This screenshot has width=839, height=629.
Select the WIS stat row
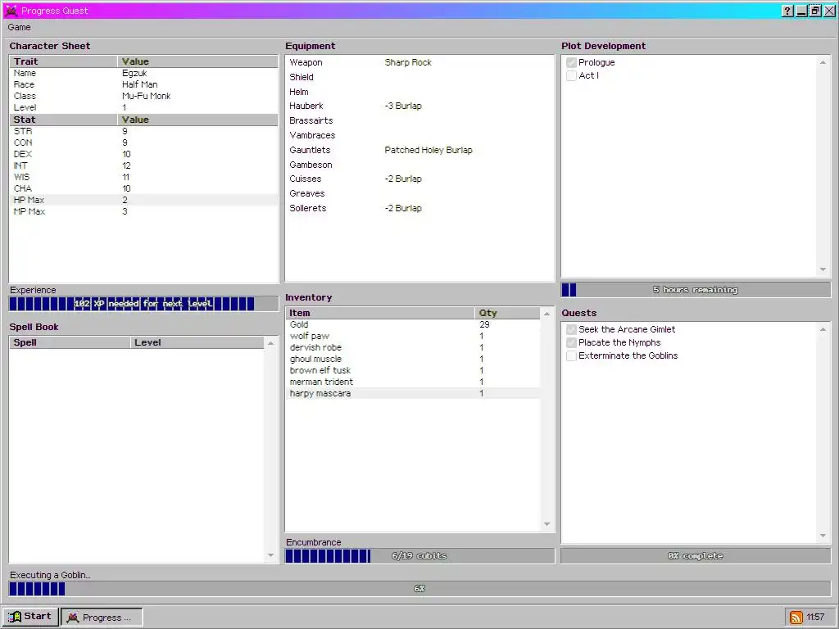pos(144,177)
